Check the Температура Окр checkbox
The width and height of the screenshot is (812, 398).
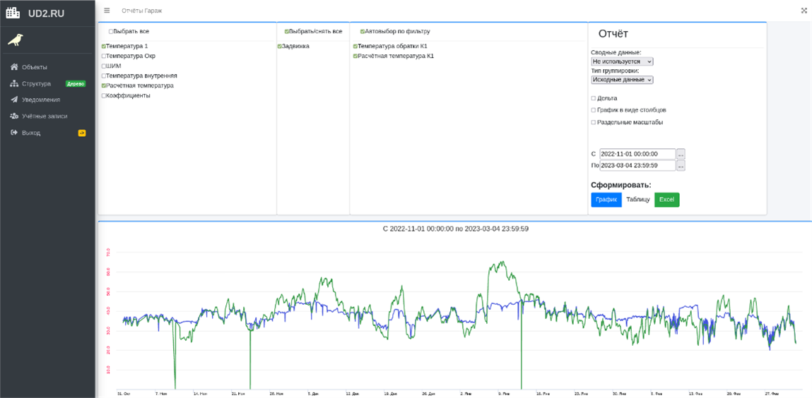click(104, 56)
